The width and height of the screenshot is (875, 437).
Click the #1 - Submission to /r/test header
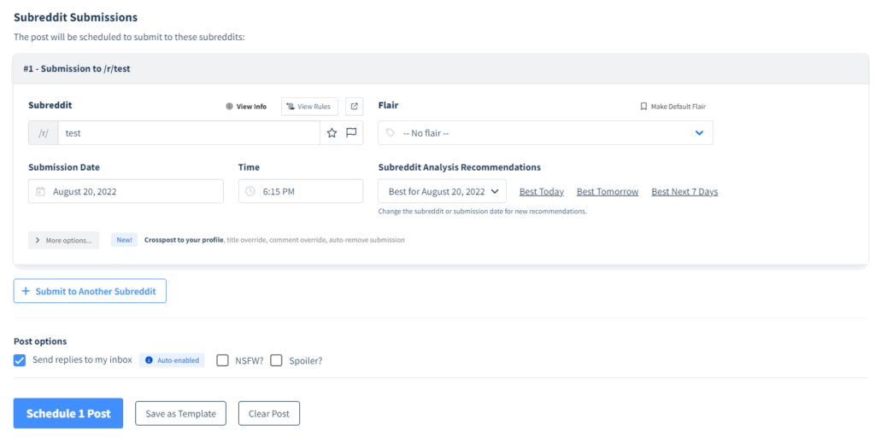click(441, 69)
